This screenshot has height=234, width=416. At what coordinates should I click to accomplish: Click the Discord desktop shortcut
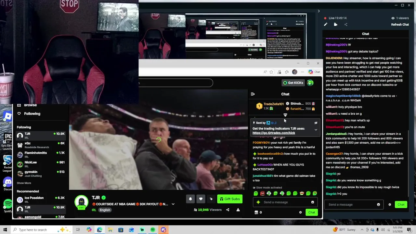[8, 184]
